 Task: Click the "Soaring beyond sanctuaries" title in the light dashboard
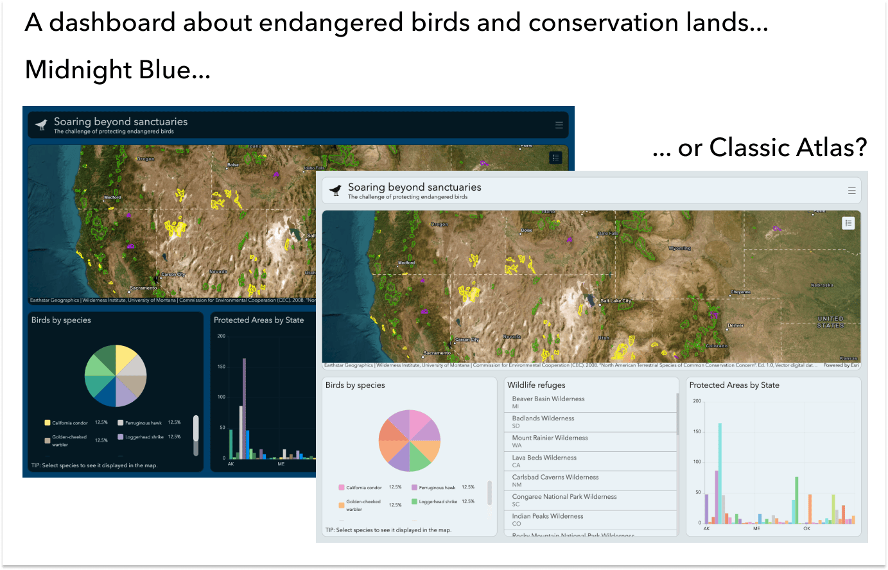tap(415, 187)
